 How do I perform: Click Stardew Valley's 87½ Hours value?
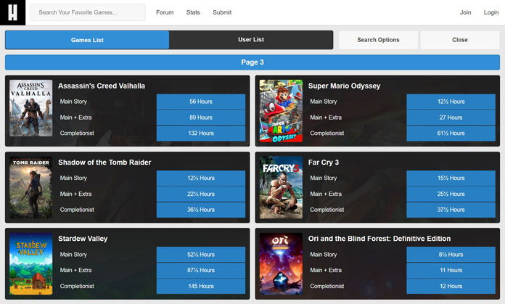click(x=201, y=270)
